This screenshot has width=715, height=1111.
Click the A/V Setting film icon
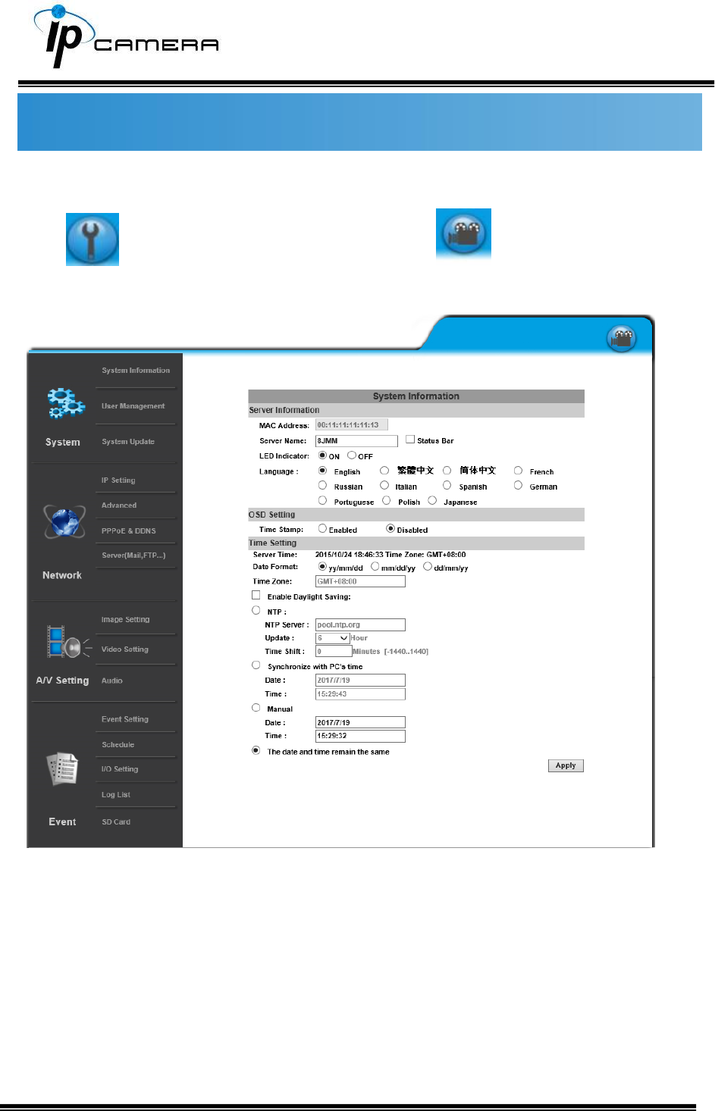(67, 642)
